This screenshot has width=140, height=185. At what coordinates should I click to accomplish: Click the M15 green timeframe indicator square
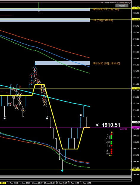[111, 138]
